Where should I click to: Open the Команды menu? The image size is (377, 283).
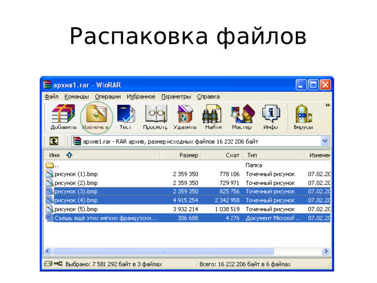[77, 97]
